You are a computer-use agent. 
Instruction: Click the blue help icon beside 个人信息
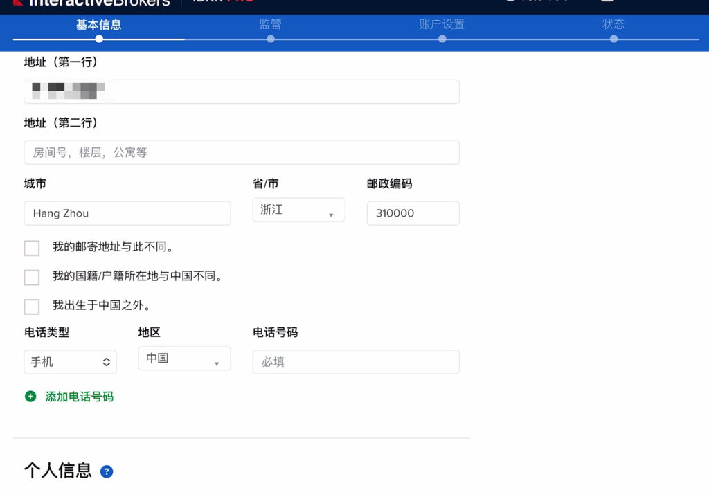(107, 471)
